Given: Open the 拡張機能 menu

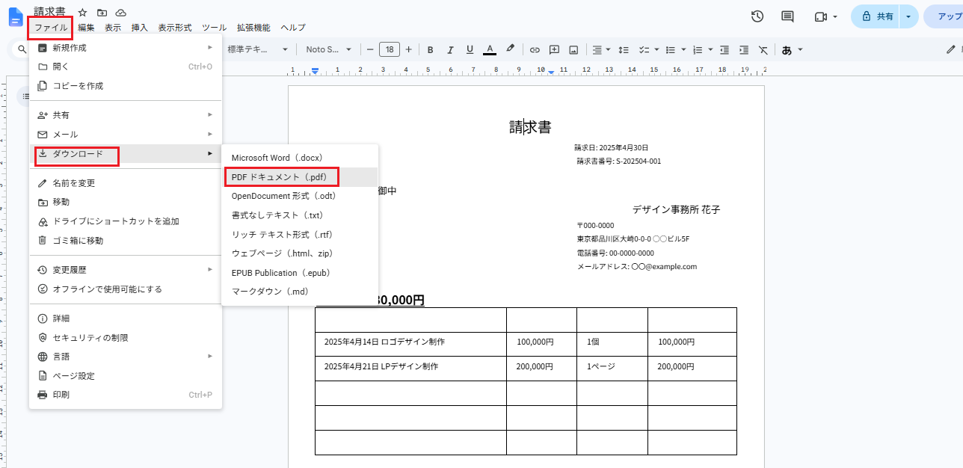Looking at the screenshot, I should (x=253, y=28).
